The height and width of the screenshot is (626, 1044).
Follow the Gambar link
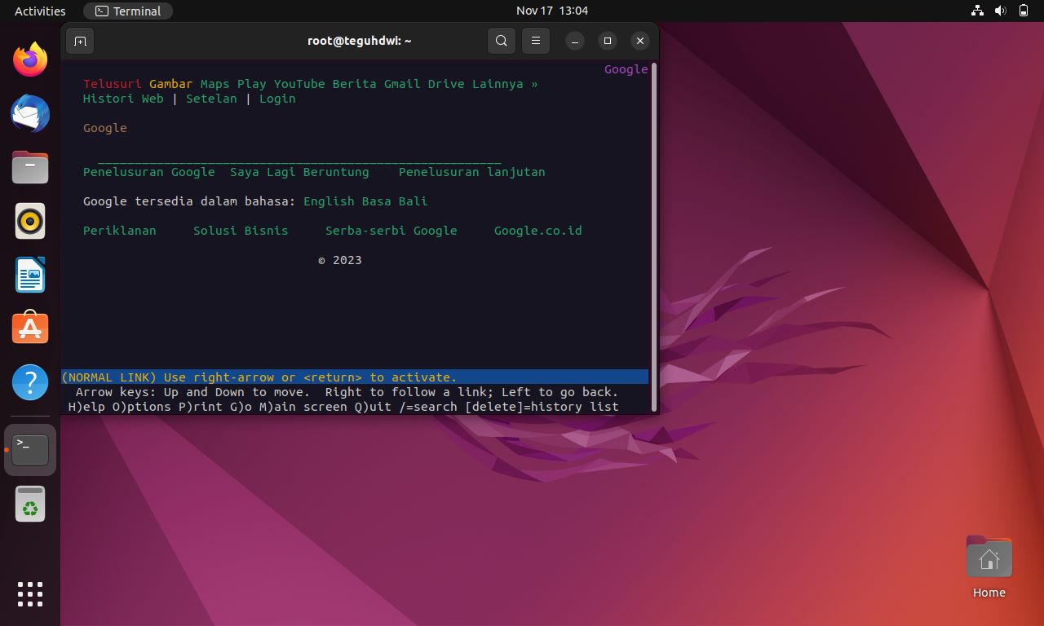[x=171, y=84]
